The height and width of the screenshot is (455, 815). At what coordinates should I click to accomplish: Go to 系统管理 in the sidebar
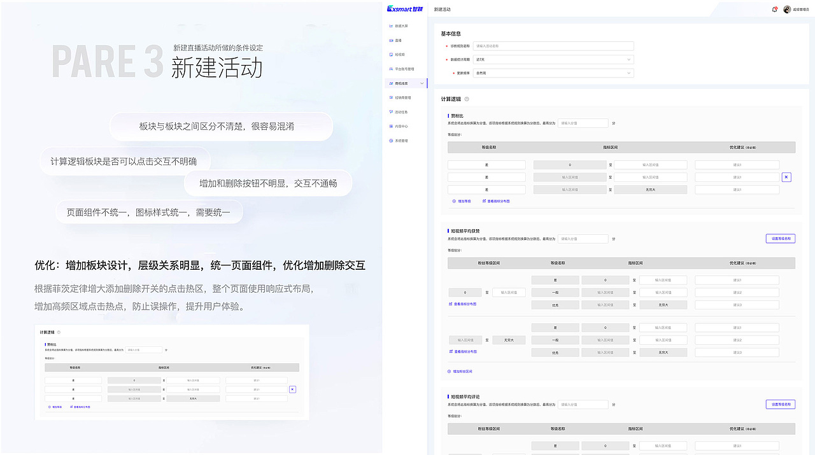point(402,141)
